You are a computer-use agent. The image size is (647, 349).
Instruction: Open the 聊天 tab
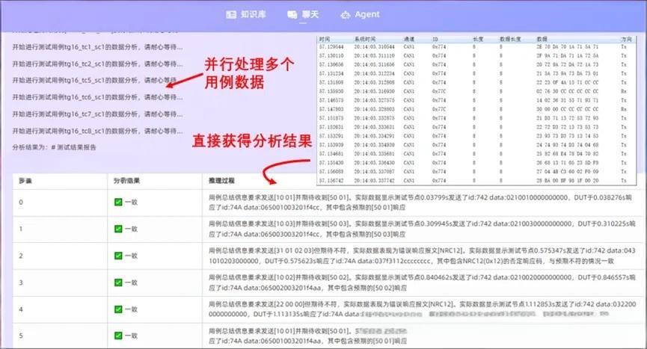pos(303,14)
